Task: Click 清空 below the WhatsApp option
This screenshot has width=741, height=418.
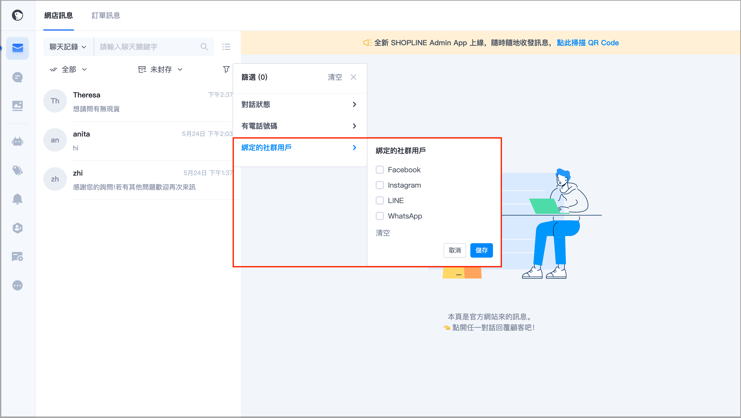Action: click(383, 233)
